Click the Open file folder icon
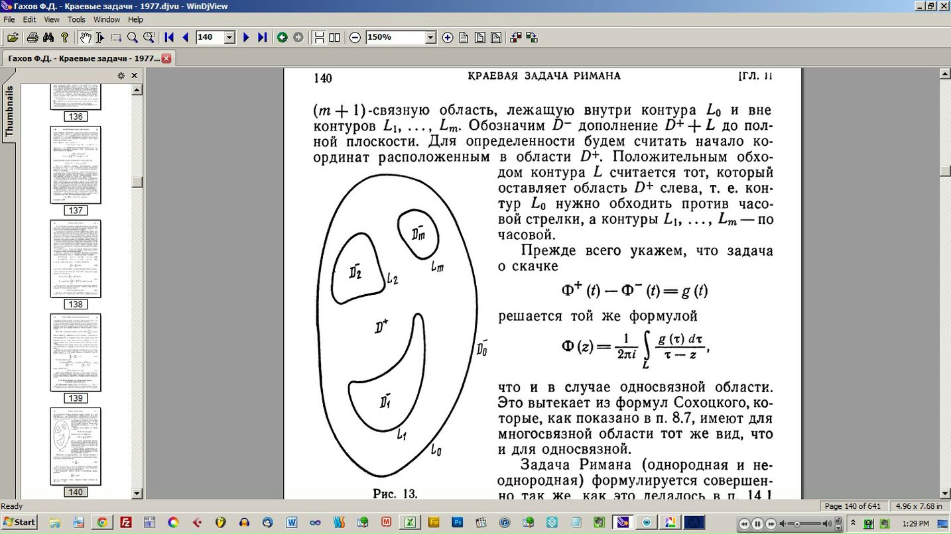Screen dimensions: 951x534 (13, 38)
